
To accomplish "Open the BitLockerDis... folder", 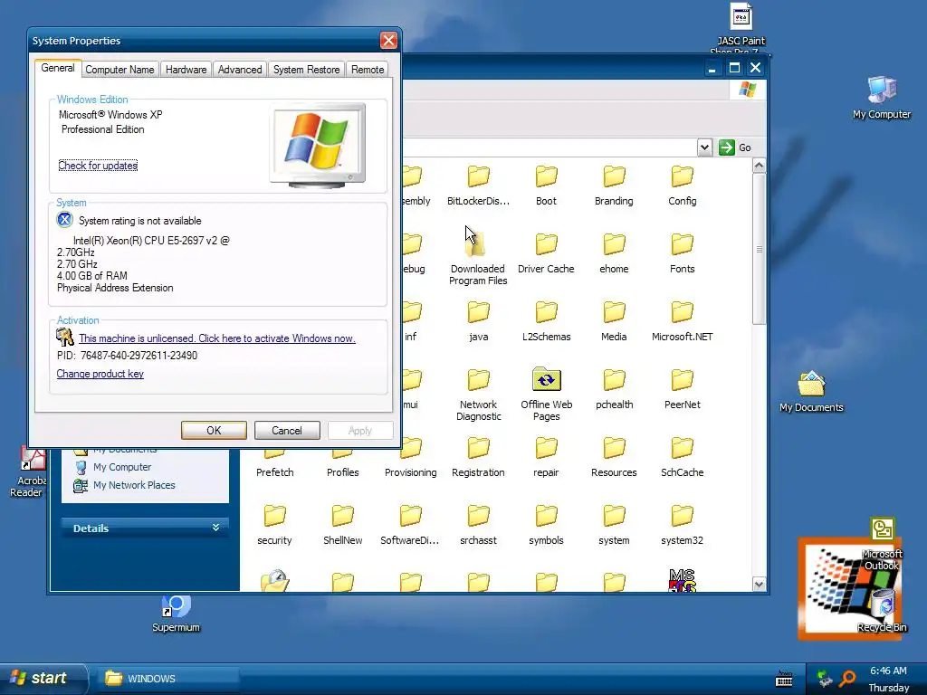I will [x=478, y=186].
